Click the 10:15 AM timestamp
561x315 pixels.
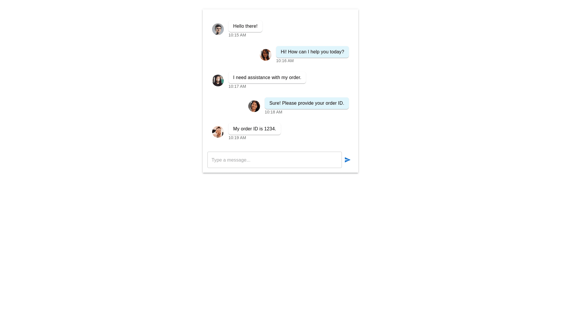tap(237, 35)
